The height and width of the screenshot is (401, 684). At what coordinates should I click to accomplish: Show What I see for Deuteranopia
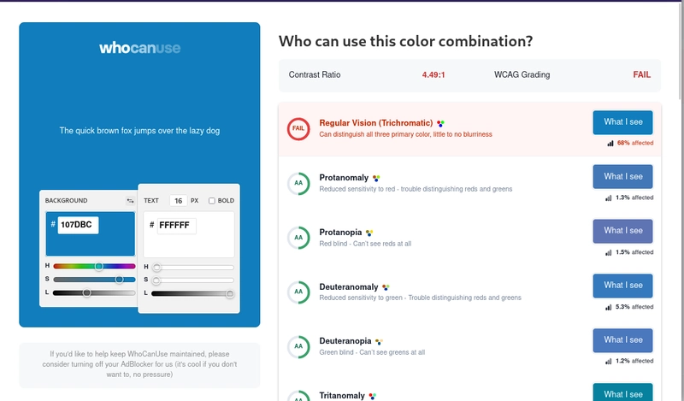pyautogui.click(x=623, y=340)
